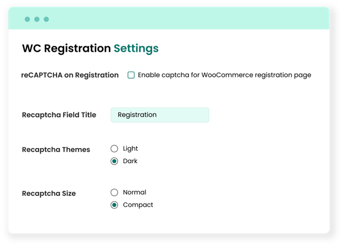Image resolution: width=343 pixels, height=246 pixels.
Task: Click the middle dot in the window title bar
Action: point(37,19)
